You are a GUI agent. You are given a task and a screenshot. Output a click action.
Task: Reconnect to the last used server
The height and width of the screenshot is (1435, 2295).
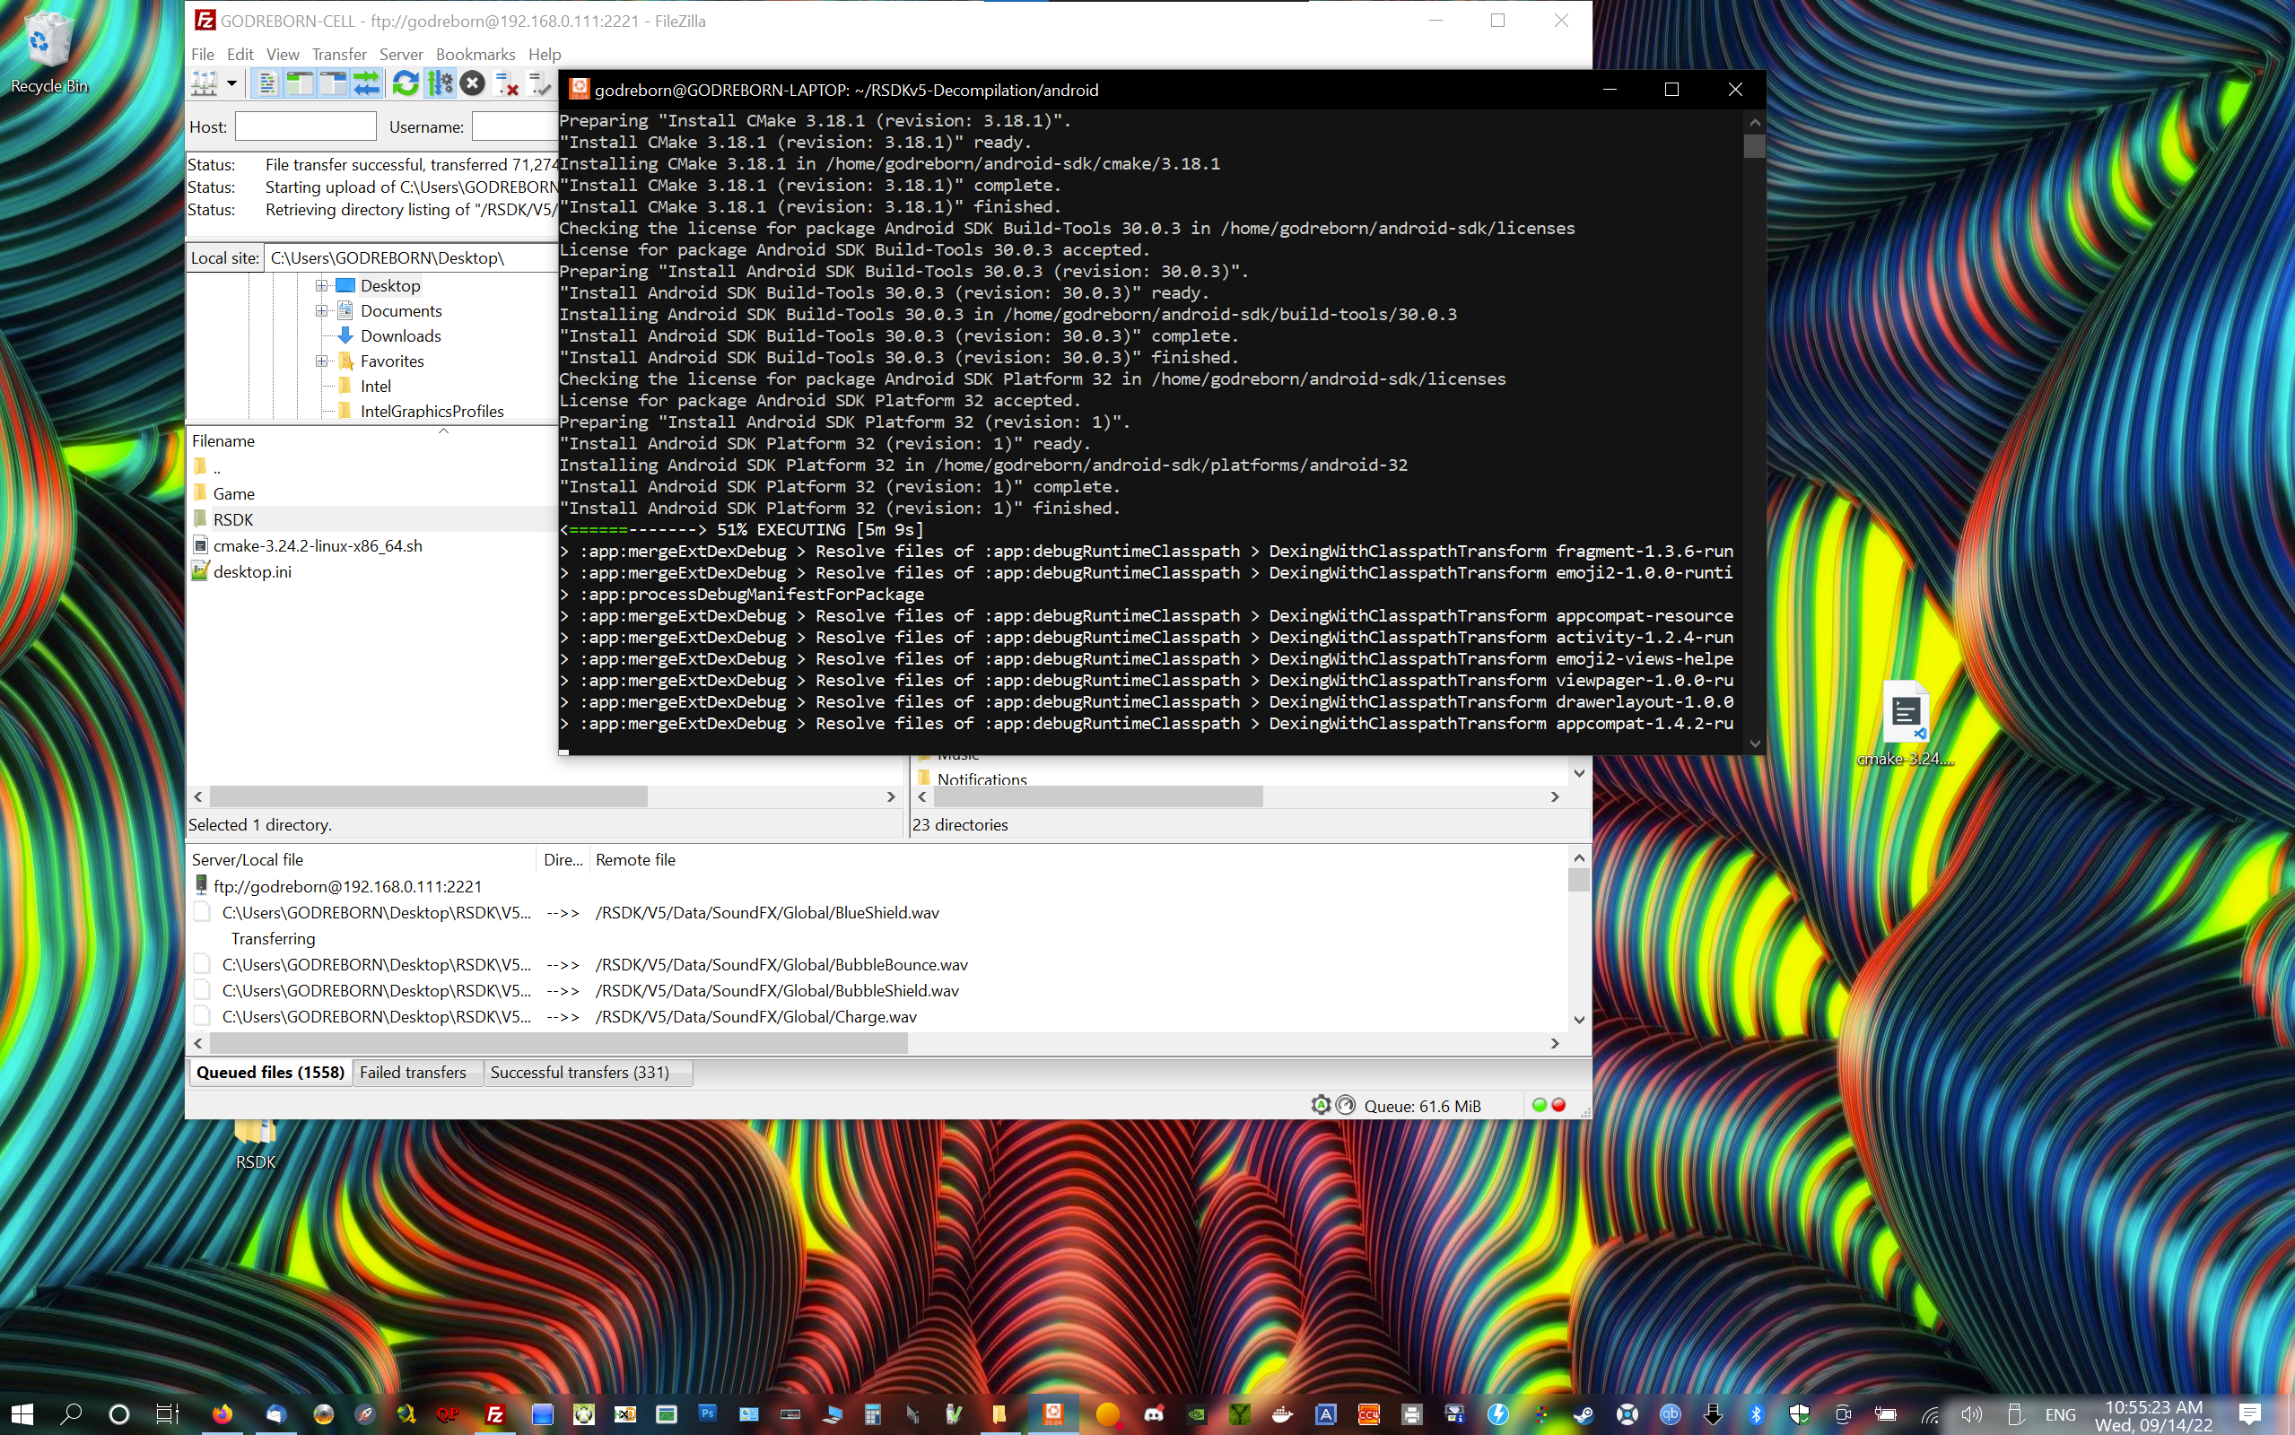539,84
